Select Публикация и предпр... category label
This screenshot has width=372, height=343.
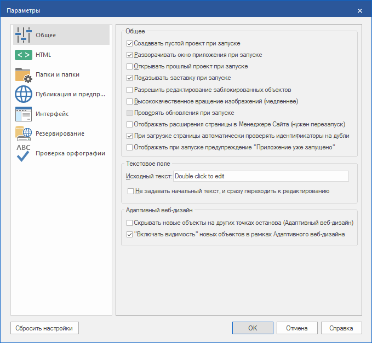71,94
